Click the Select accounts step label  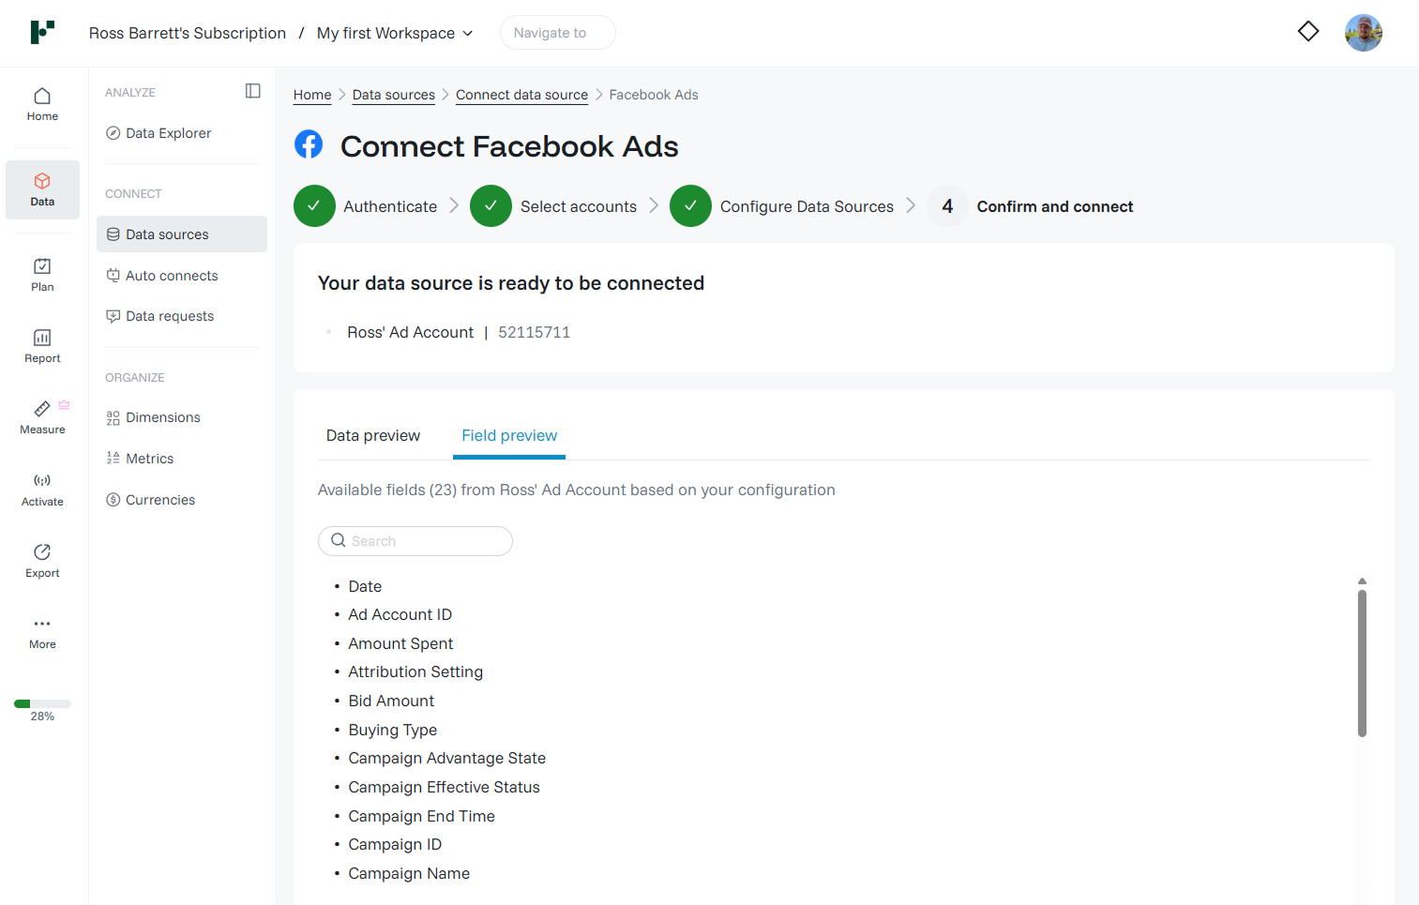pos(579,206)
